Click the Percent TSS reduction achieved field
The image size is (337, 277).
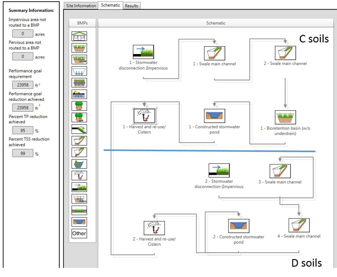click(x=23, y=153)
